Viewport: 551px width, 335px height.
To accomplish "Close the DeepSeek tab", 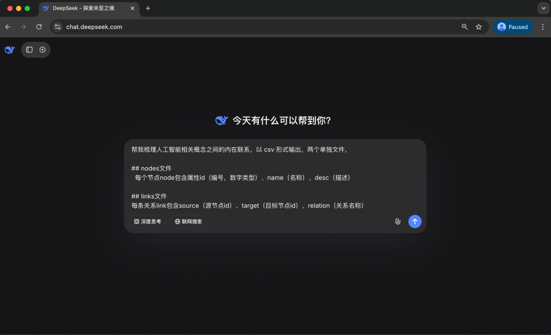I will (x=132, y=8).
